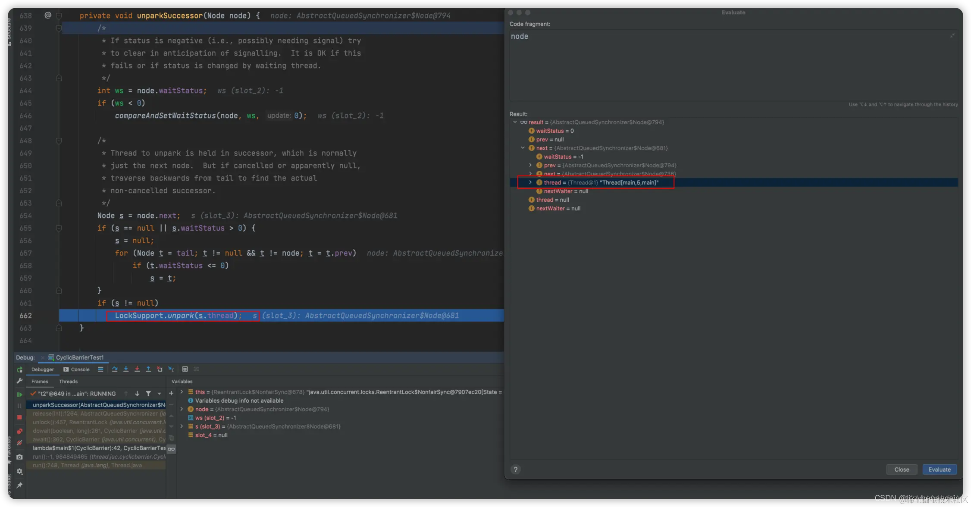The height and width of the screenshot is (507, 971).
Task: Click the wrench modify run configuration icon
Action: coord(19,381)
